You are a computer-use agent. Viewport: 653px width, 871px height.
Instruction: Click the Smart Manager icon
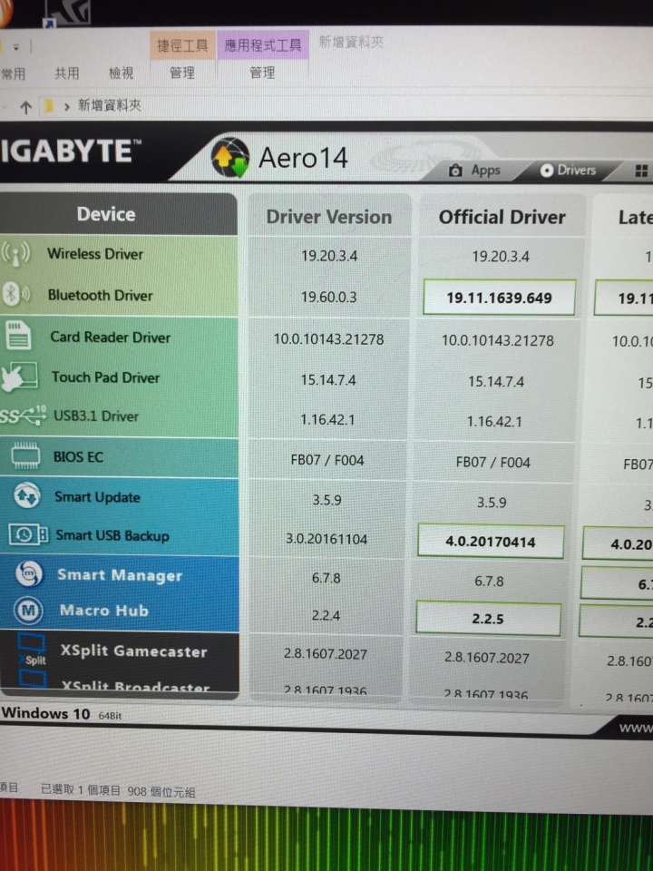click(x=29, y=573)
